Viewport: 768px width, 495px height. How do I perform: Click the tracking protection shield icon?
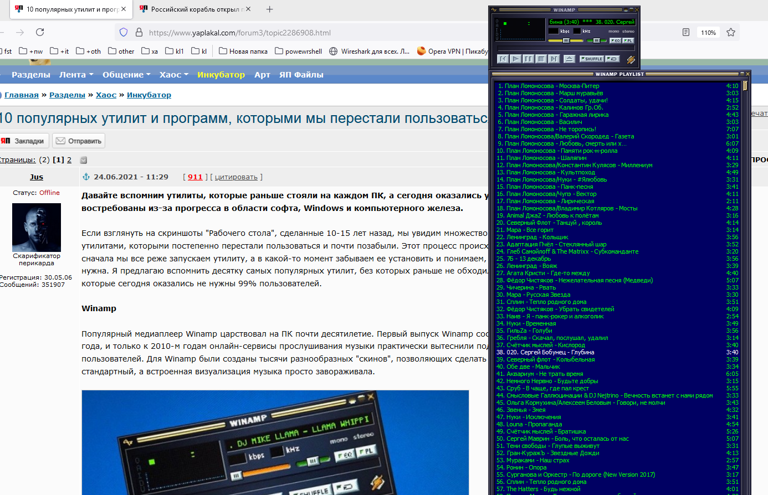click(124, 32)
